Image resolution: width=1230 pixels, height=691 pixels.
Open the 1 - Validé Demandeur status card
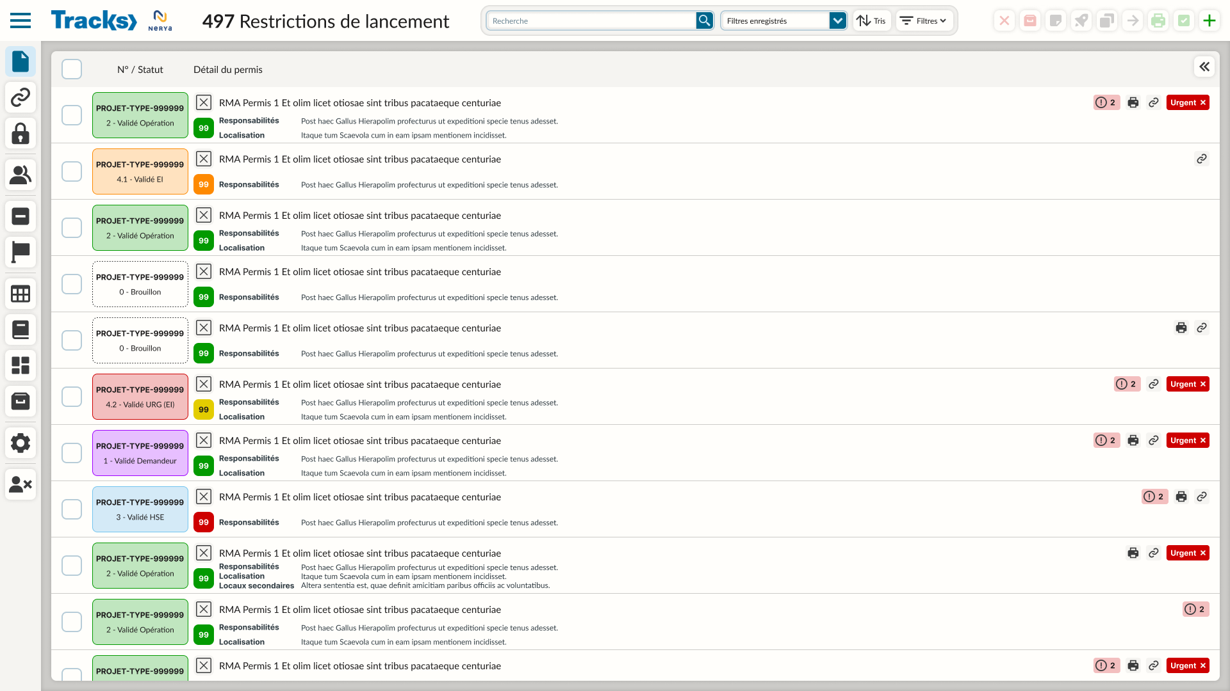click(x=140, y=453)
